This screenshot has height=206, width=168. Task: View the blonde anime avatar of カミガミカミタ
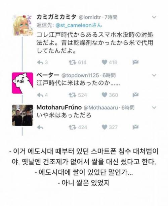[23, 25]
